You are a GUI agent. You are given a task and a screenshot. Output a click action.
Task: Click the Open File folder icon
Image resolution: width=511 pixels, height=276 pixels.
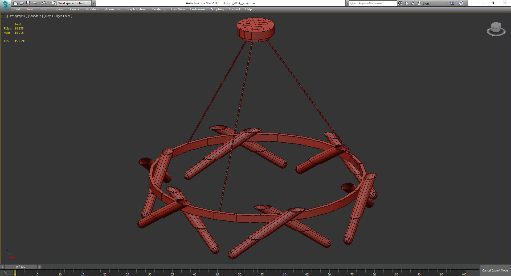click(x=22, y=3)
